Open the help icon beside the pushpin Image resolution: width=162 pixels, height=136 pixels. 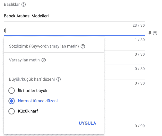click(x=155, y=33)
